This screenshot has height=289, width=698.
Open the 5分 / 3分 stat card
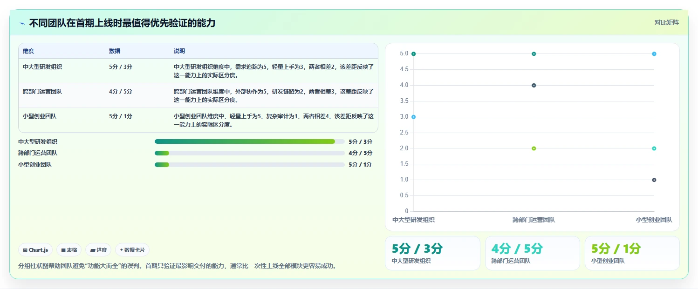[432, 253]
